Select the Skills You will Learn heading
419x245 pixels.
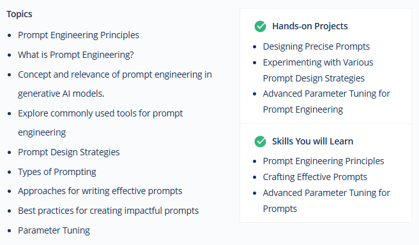[x=312, y=141]
